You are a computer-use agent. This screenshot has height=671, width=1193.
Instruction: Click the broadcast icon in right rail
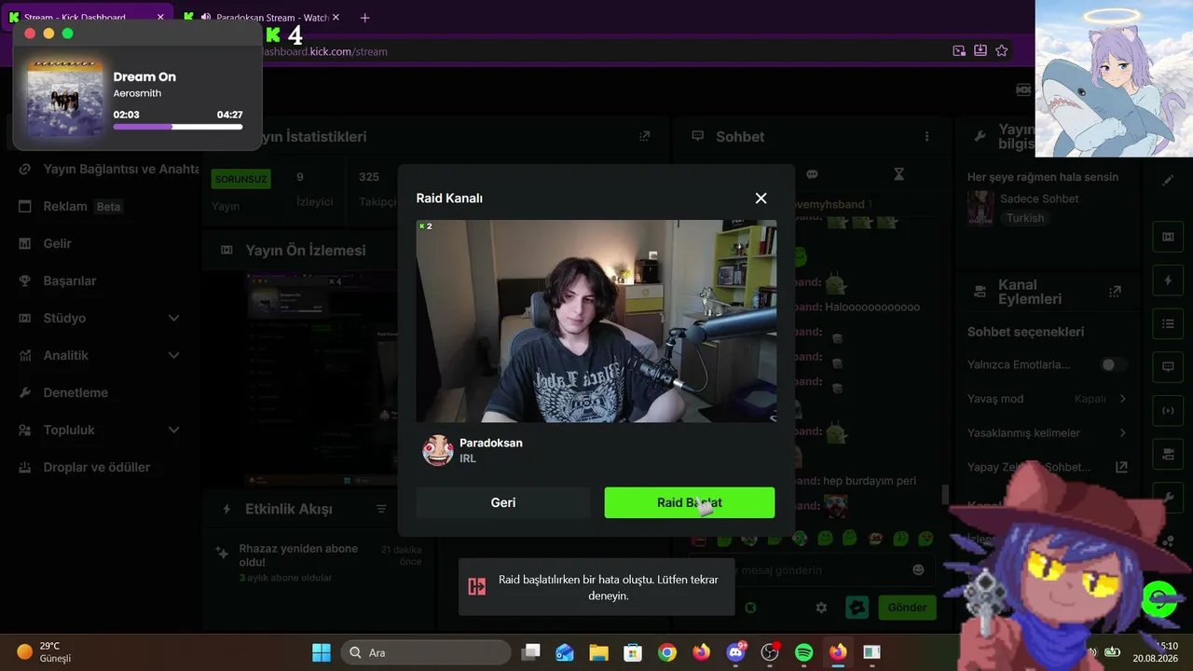pyautogui.click(x=1168, y=410)
